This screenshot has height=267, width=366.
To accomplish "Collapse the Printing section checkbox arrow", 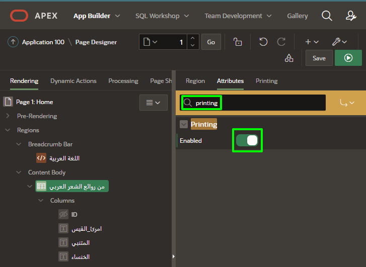I will pyautogui.click(x=184, y=124).
